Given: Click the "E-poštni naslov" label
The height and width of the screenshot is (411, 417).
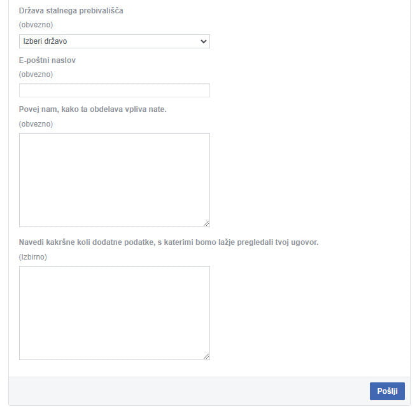Looking at the screenshot, I should (47, 60).
